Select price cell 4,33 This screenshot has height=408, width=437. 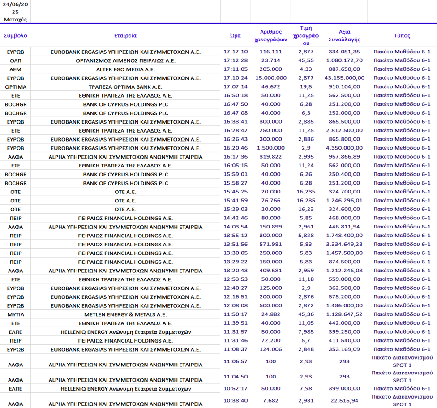[x=306, y=69]
